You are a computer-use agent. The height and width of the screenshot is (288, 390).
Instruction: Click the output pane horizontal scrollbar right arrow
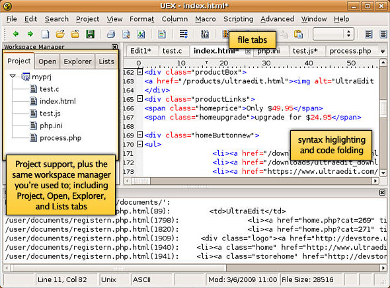(x=383, y=268)
